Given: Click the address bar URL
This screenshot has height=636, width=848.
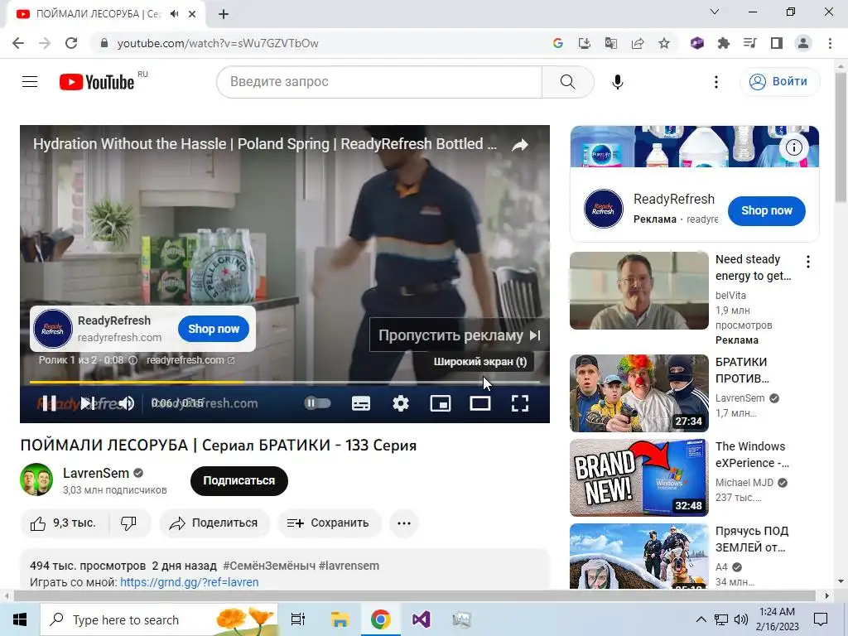Looking at the screenshot, I should point(218,43).
